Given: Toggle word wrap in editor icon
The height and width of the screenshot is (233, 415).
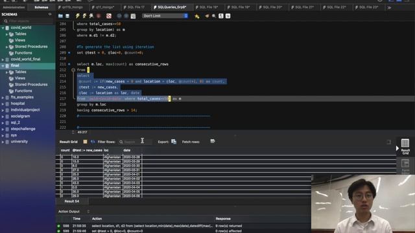Looking at the screenshot, I should pyautogui.click(x=228, y=16).
